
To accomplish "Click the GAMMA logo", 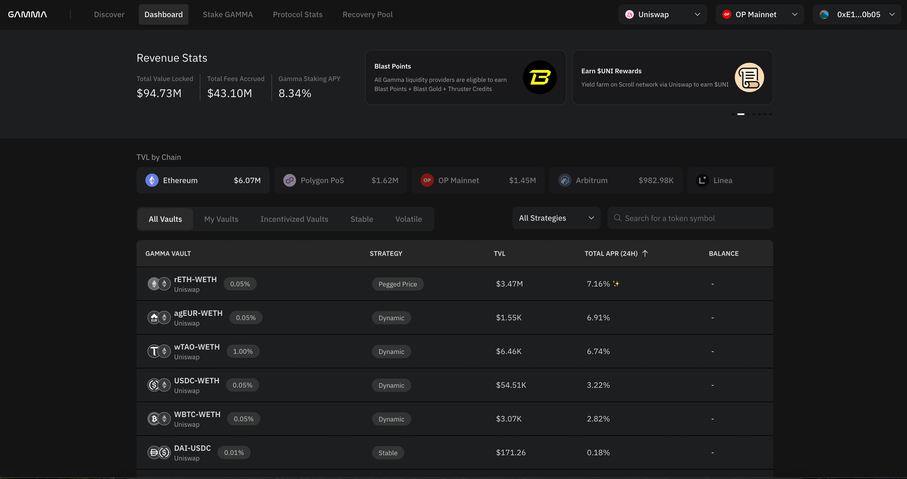I will (x=27, y=14).
